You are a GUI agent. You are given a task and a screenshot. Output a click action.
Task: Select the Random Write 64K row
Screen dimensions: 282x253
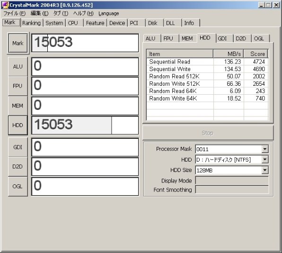pos(207,99)
